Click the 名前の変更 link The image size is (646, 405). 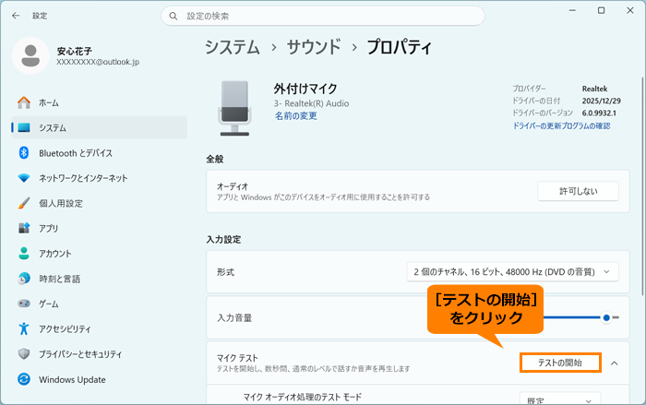tap(296, 116)
